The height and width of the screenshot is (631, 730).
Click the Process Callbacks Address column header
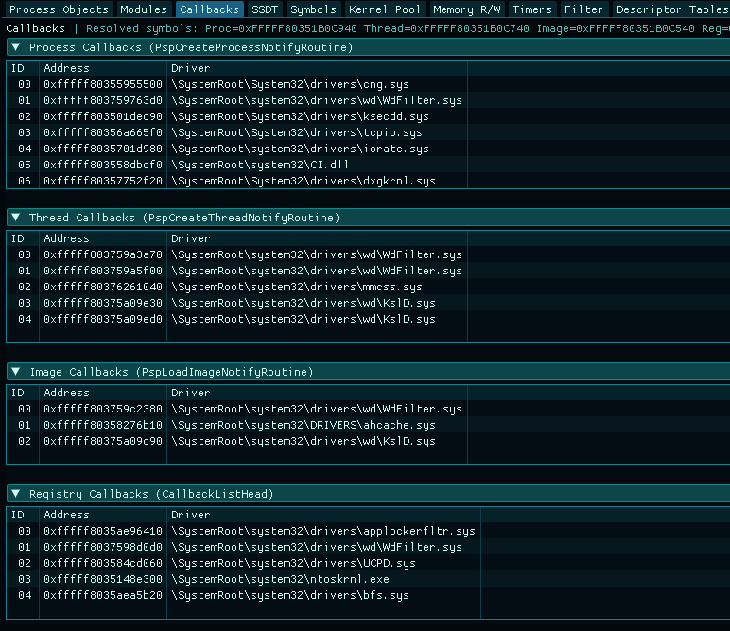pyautogui.click(x=103, y=68)
